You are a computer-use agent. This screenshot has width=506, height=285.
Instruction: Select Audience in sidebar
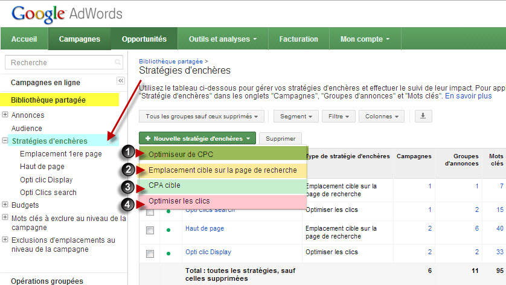pyautogui.click(x=27, y=129)
